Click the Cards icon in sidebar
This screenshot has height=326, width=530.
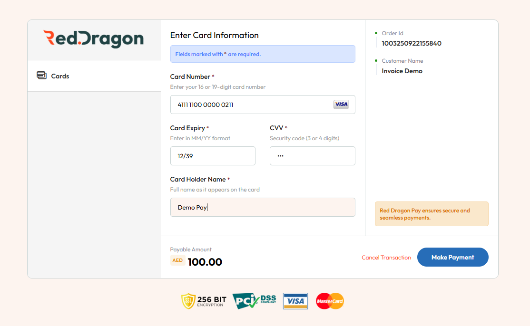(41, 76)
